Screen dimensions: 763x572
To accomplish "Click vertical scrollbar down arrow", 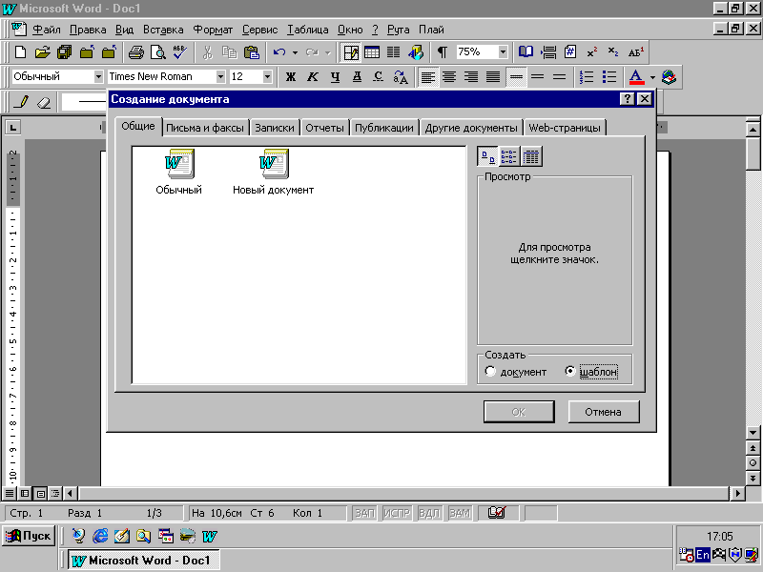I will 753,433.
